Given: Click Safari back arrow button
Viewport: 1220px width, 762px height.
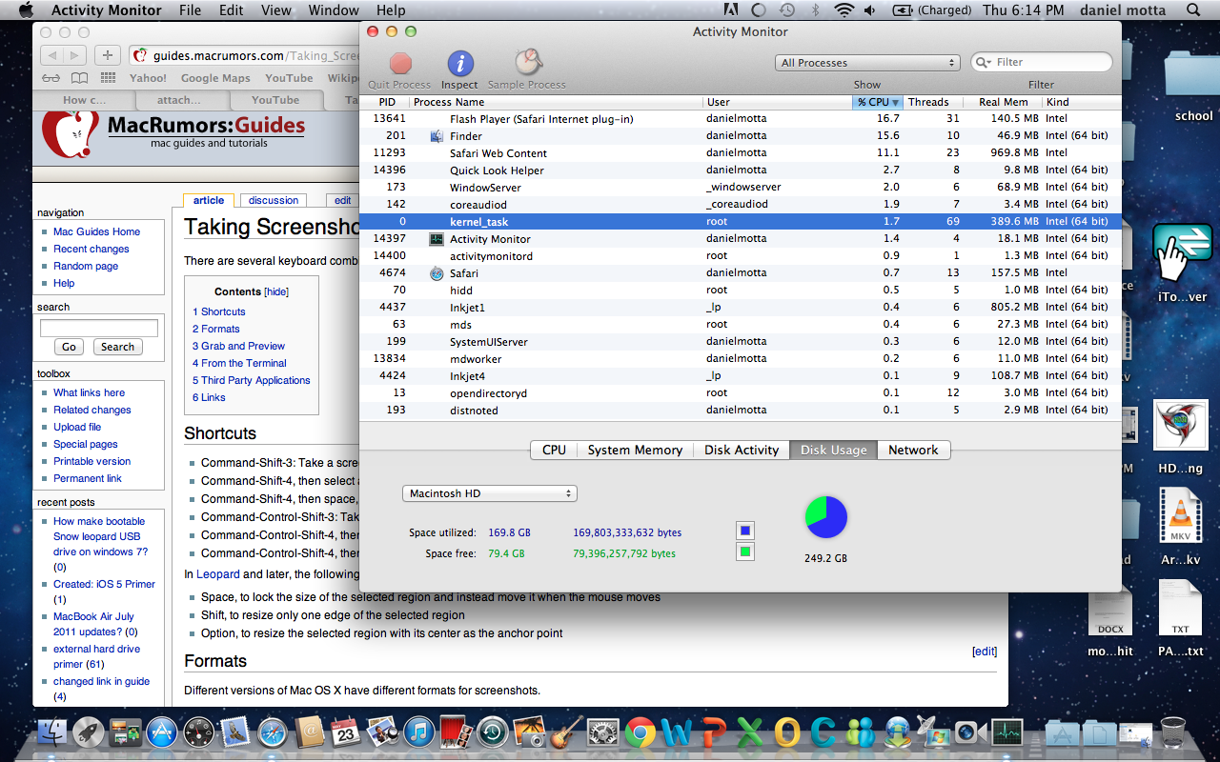Looking at the screenshot, I should click(52, 55).
